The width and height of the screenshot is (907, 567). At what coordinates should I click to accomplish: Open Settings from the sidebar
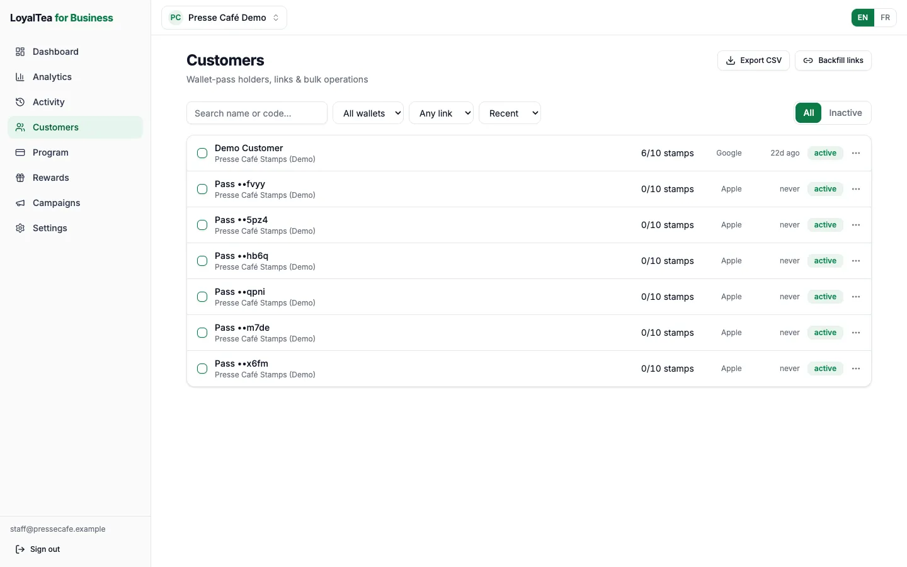(76, 228)
